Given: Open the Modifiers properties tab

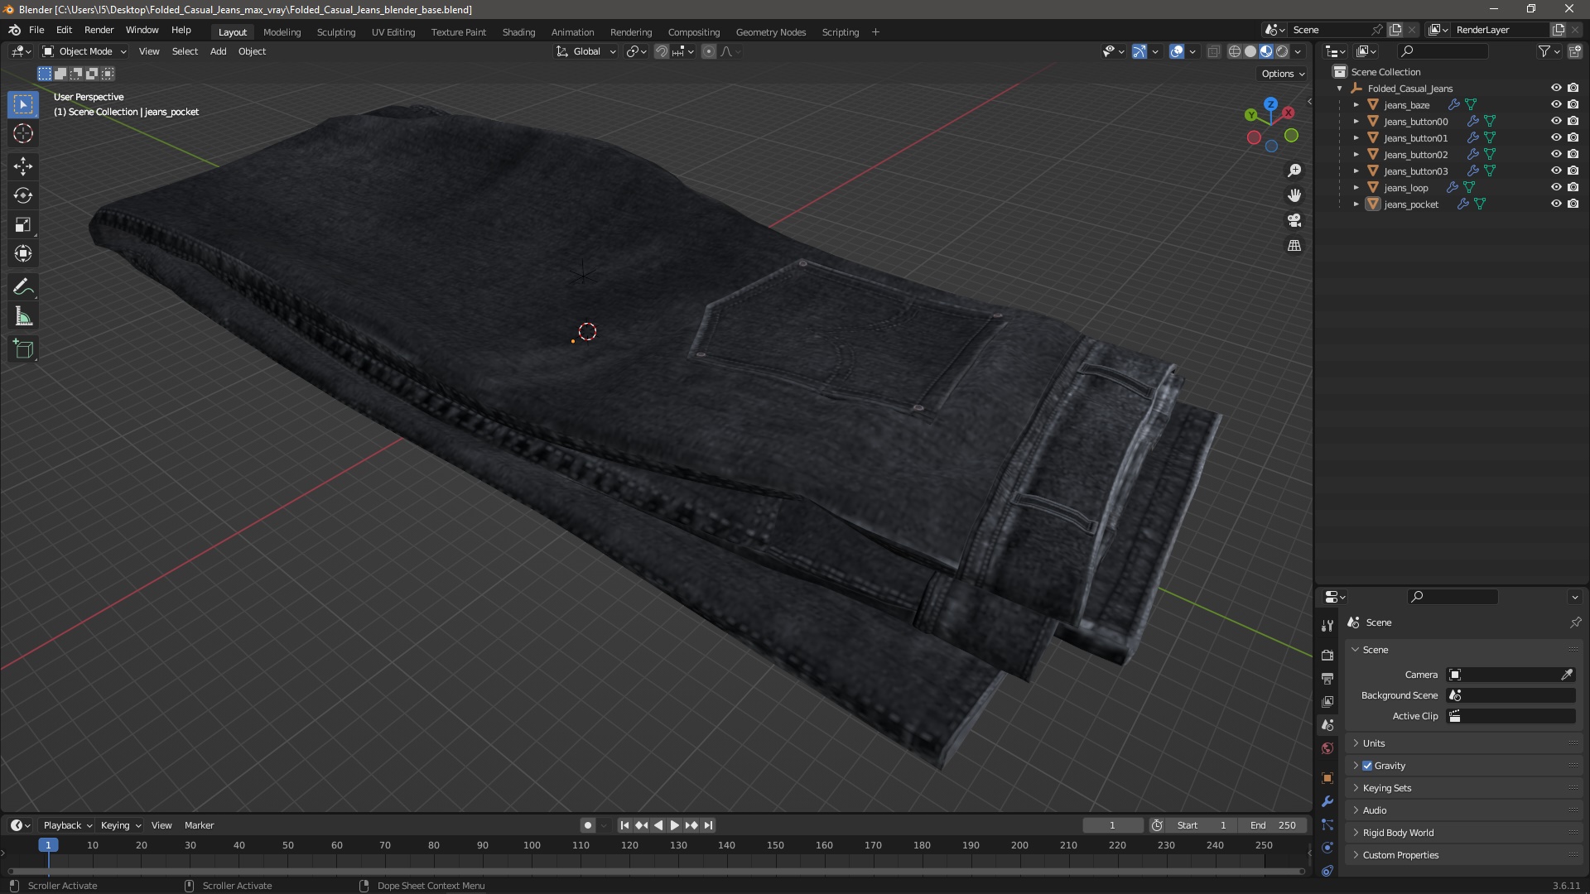Looking at the screenshot, I should pyautogui.click(x=1327, y=801).
